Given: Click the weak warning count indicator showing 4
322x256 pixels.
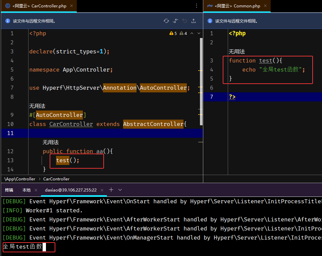Looking at the screenshot, I should tap(183, 33).
